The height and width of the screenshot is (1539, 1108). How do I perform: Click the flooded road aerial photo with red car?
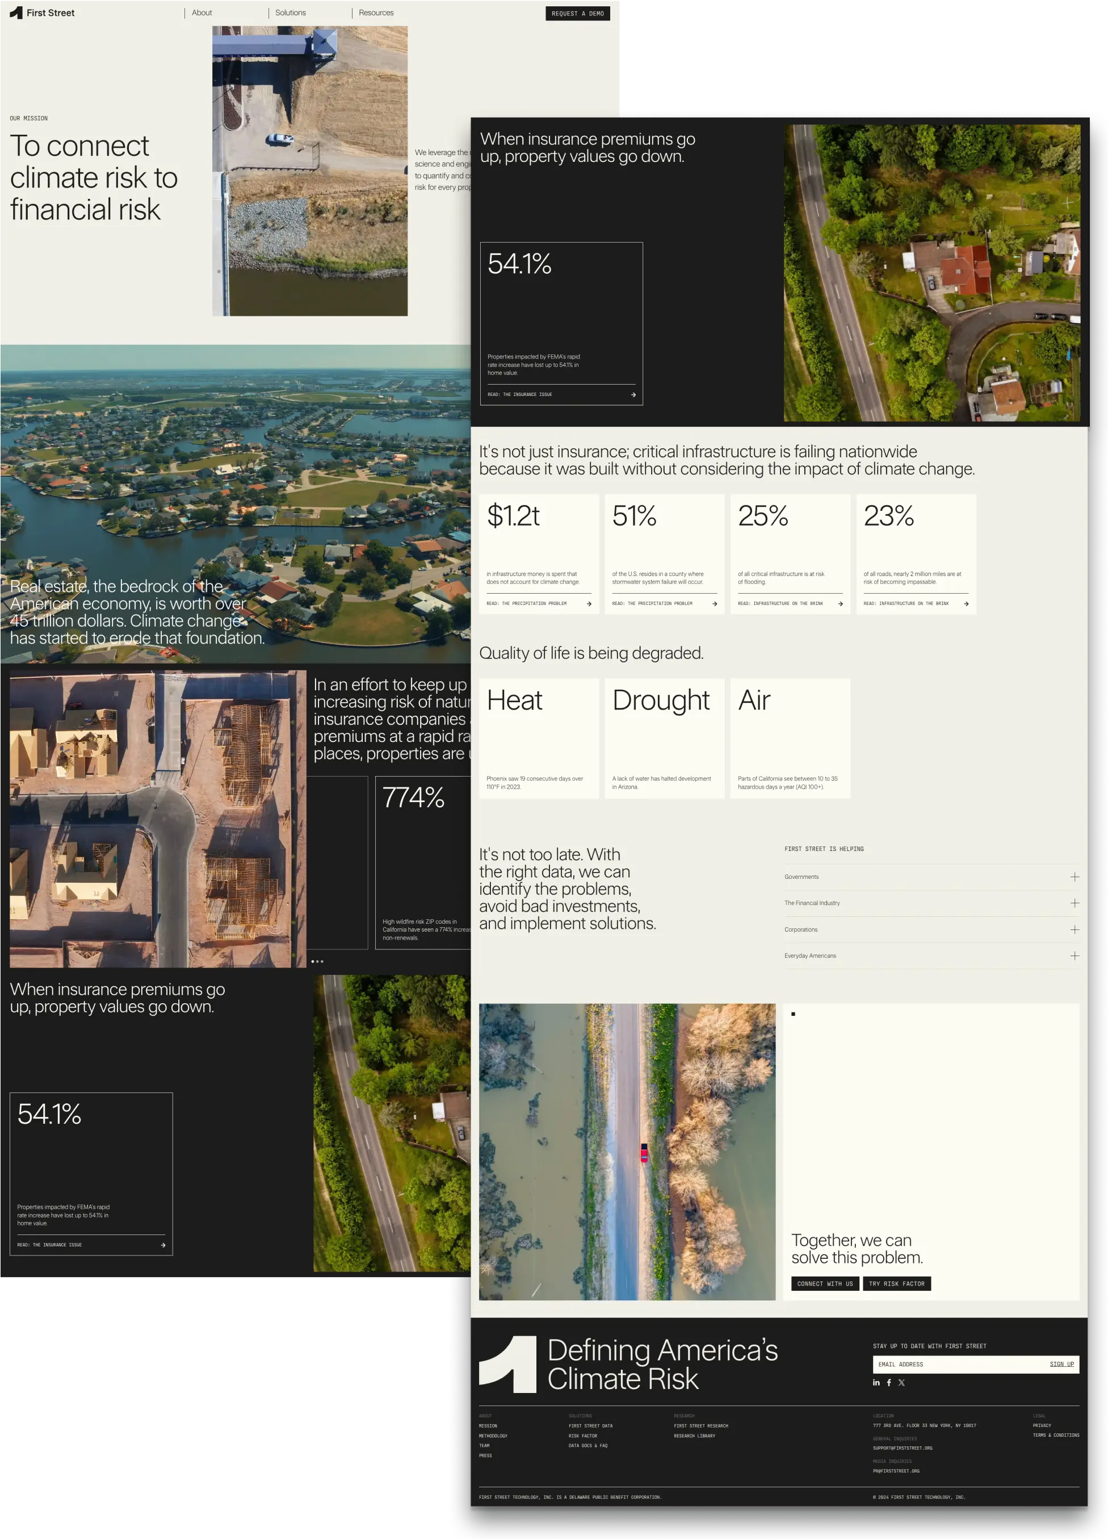tap(627, 1152)
